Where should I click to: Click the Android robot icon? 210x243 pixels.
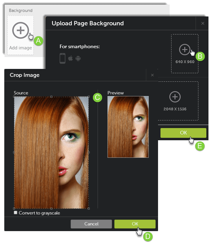[x=78, y=58]
